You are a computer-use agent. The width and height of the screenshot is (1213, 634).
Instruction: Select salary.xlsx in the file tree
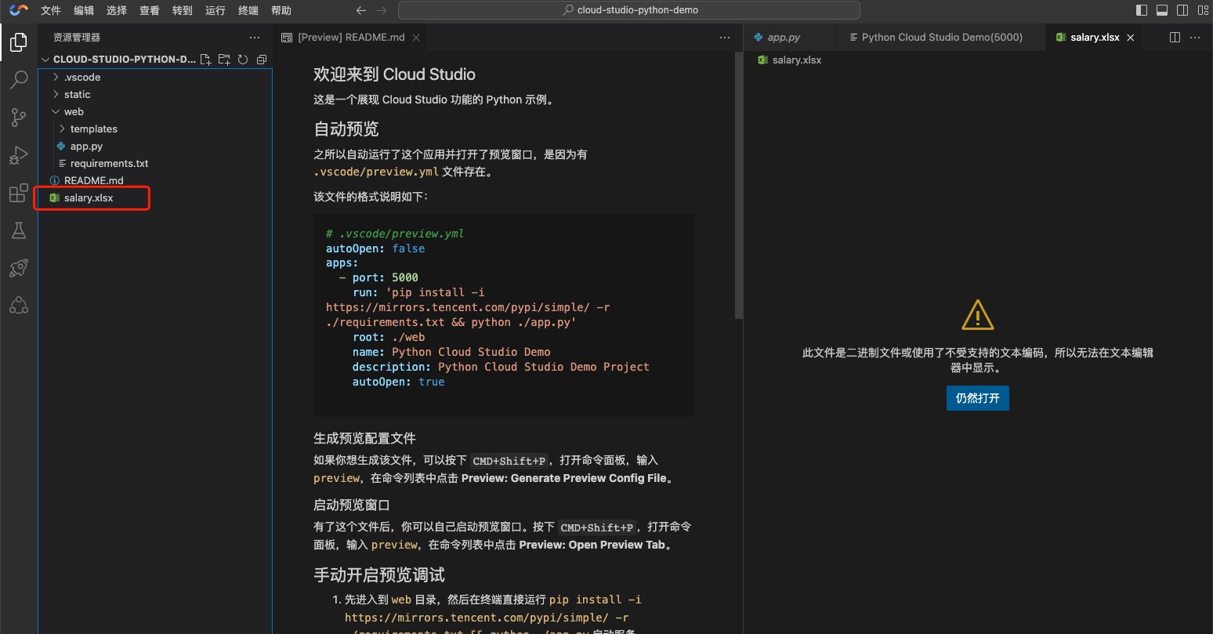[x=155, y=198]
